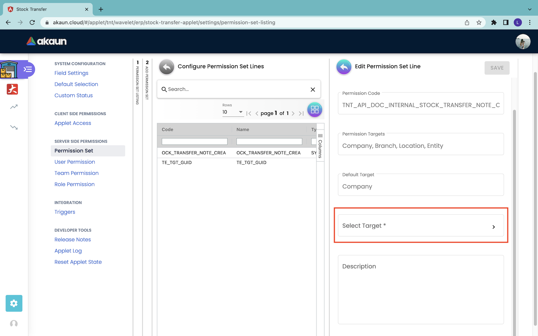
Task: Click the blue back arrow beside Edit Permission Set Line
Action: tap(344, 67)
